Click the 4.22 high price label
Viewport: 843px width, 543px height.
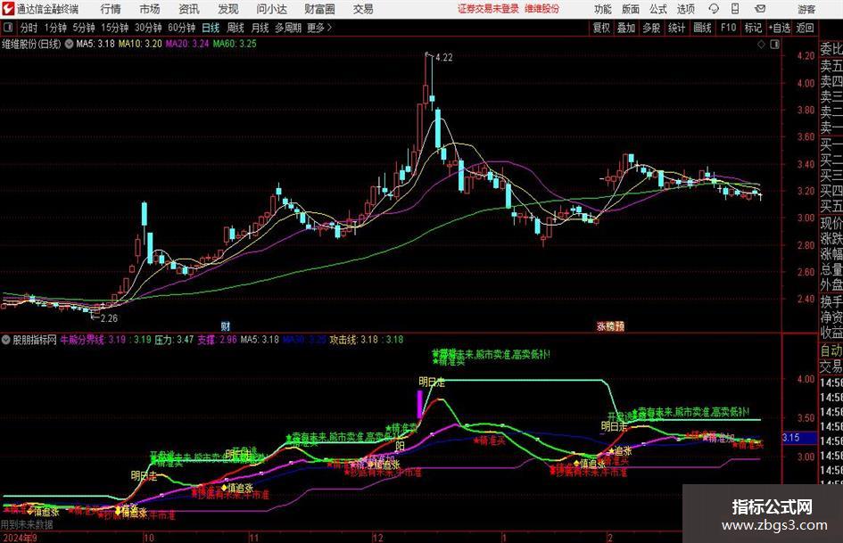(444, 57)
